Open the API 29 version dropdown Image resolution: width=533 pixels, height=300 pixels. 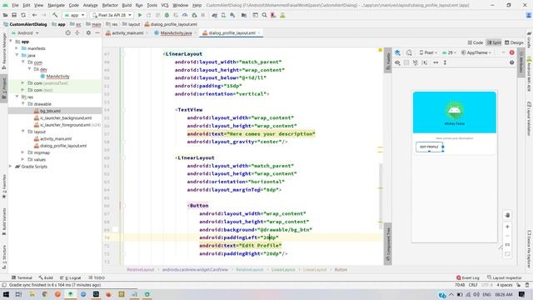[x=449, y=52]
